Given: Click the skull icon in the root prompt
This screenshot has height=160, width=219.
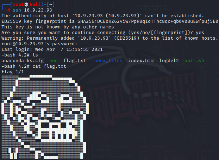Looking at the screenshot, I should click(26, 5).
